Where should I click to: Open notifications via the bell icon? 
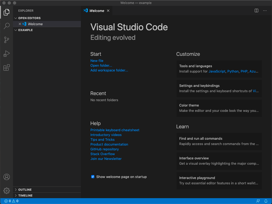click(266, 201)
